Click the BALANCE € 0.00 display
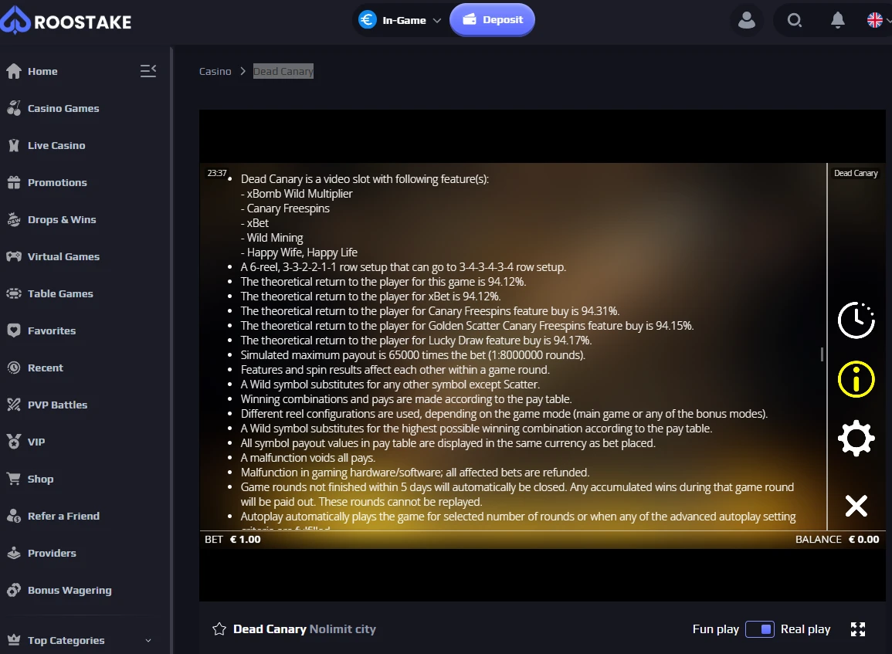Screen dimensions: 892x654 [837, 539]
